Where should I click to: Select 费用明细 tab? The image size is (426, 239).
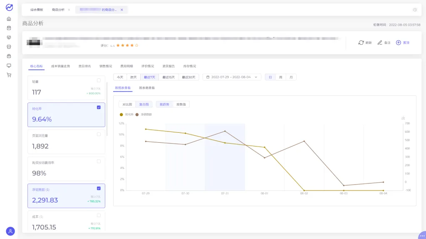coord(126,66)
